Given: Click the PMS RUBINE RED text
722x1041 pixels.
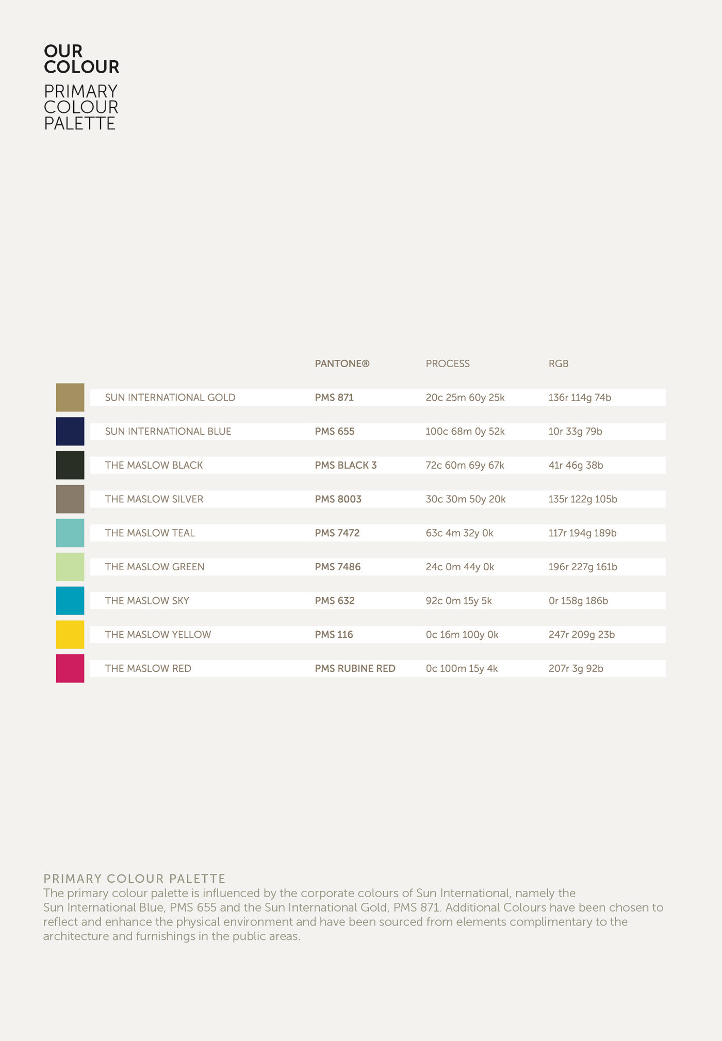Looking at the screenshot, I should point(355,668).
